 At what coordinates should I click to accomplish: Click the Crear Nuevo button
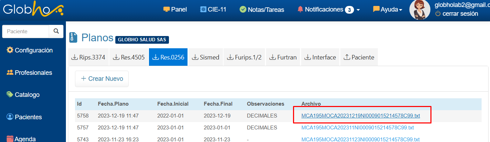click(102, 79)
